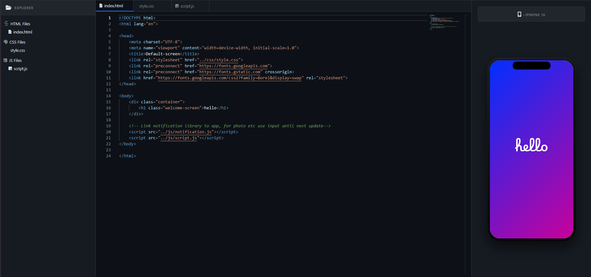Click the notification library comment line
This screenshot has width=591, height=277.
click(230, 126)
